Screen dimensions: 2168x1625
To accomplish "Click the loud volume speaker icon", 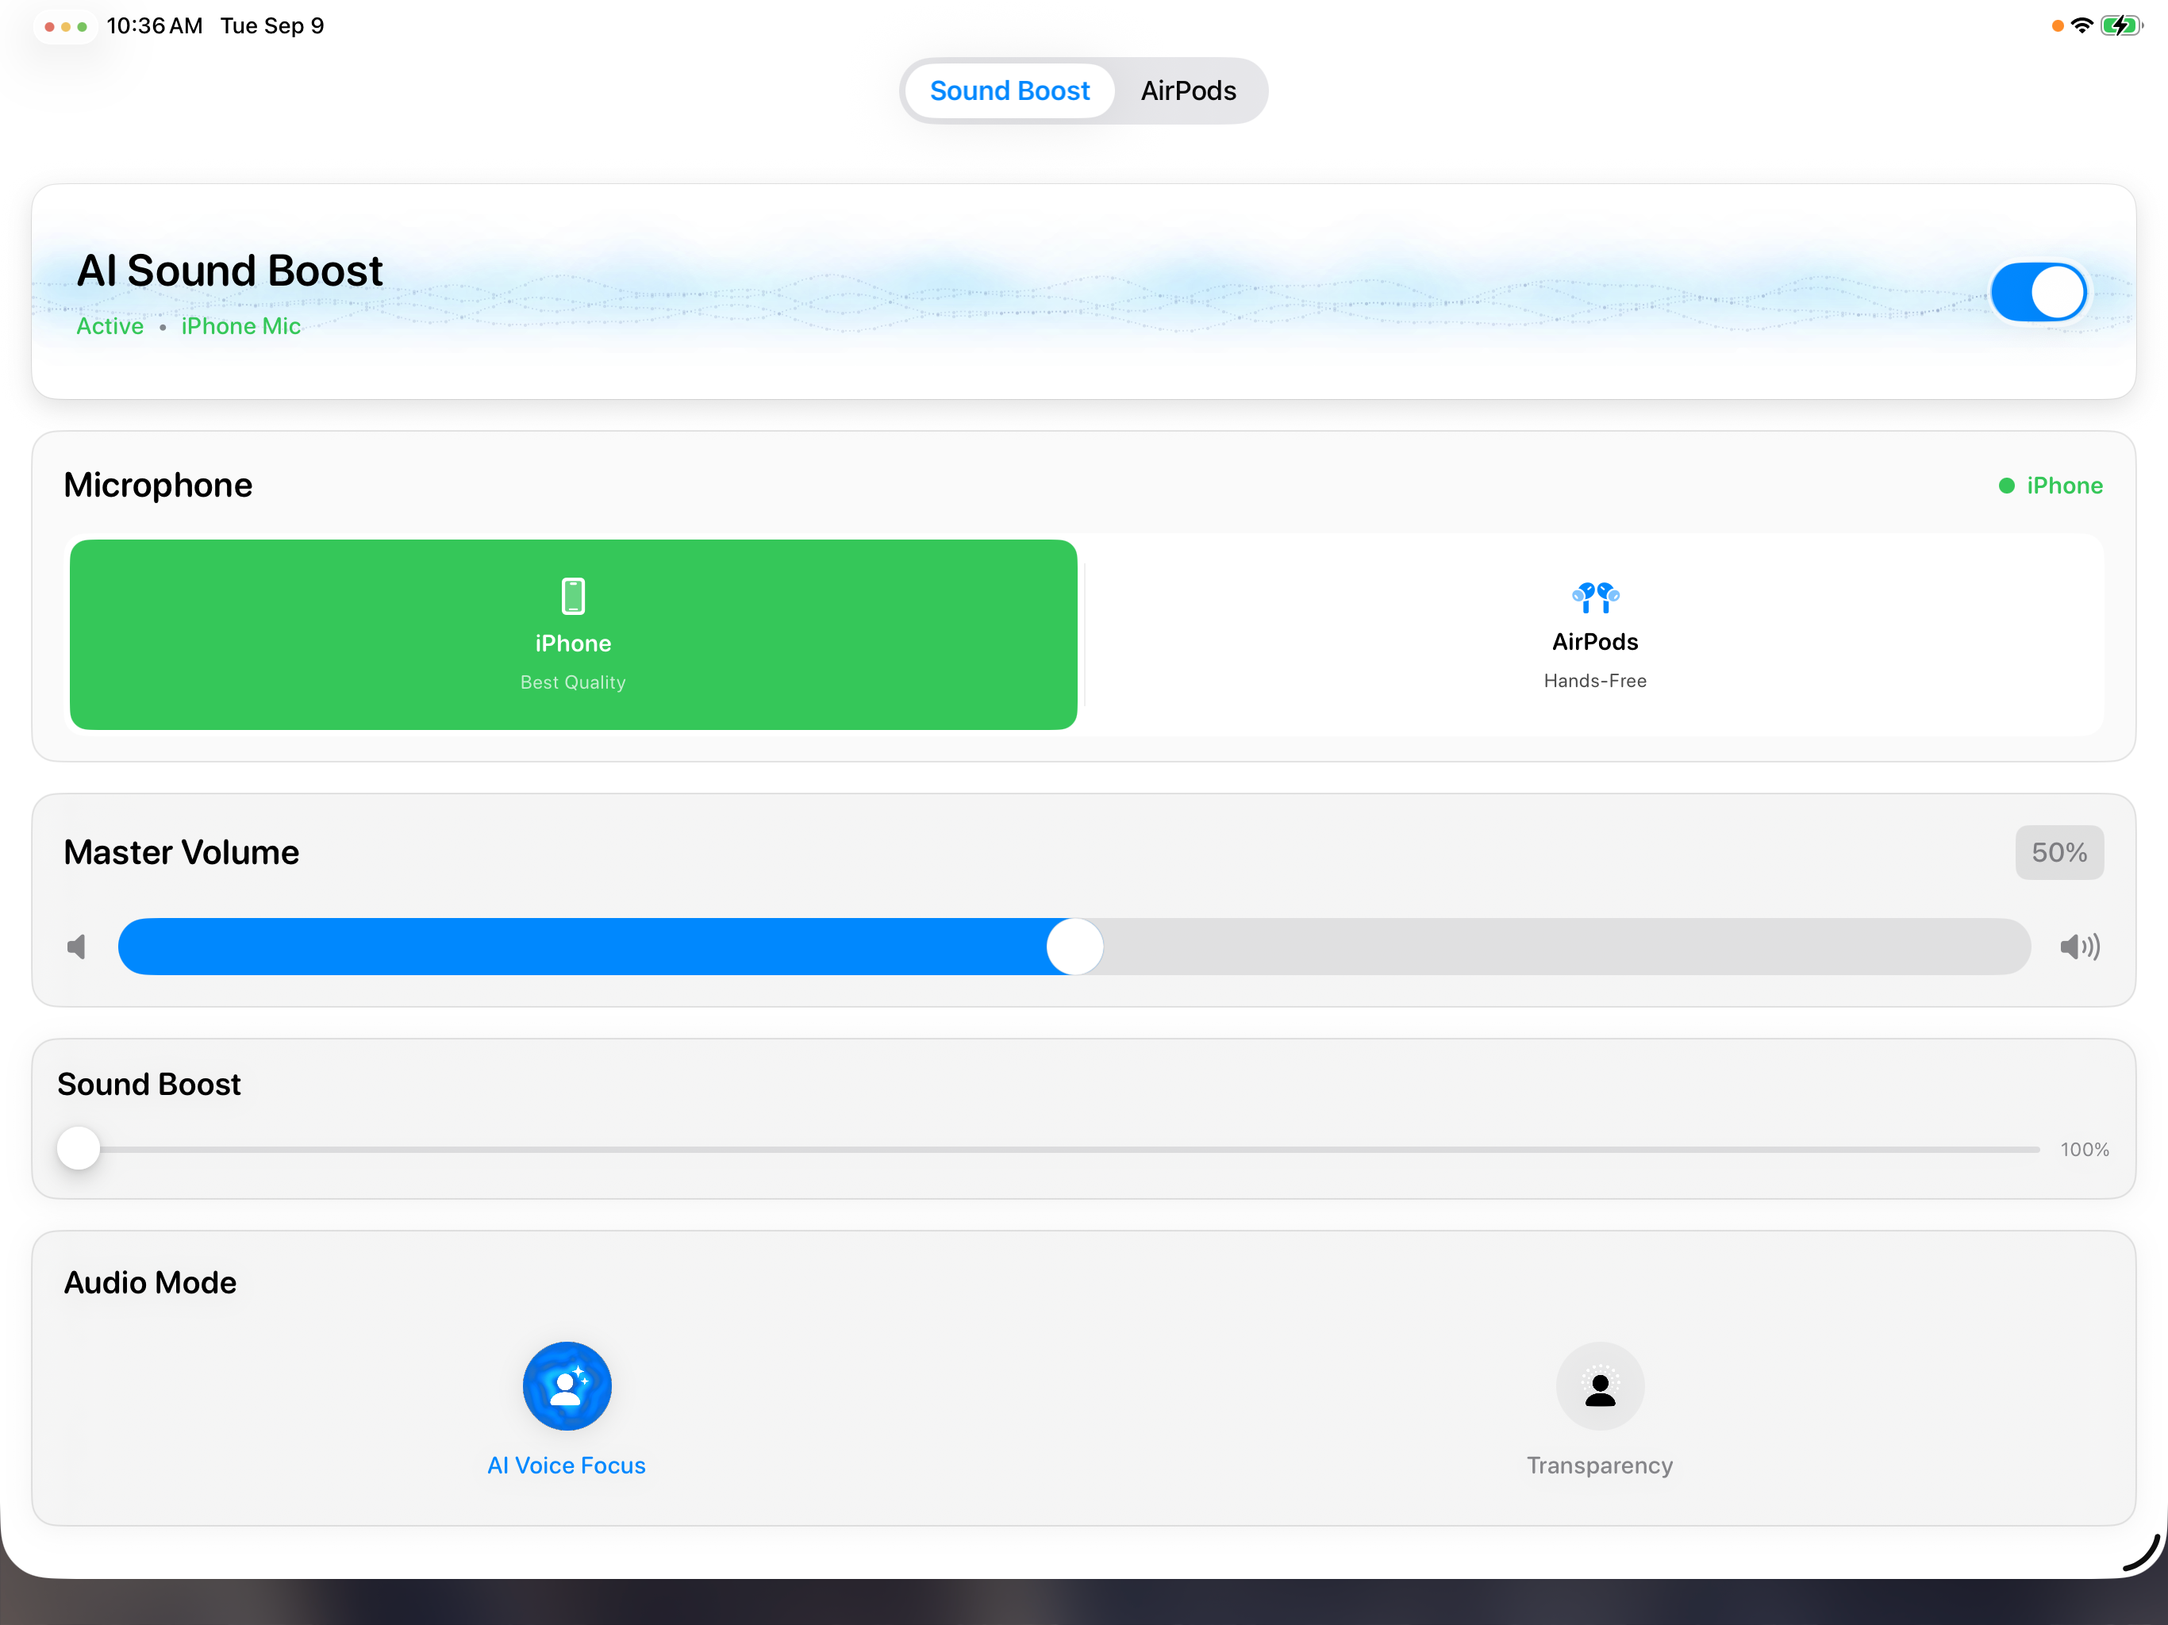I will click(x=2080, y=947).
